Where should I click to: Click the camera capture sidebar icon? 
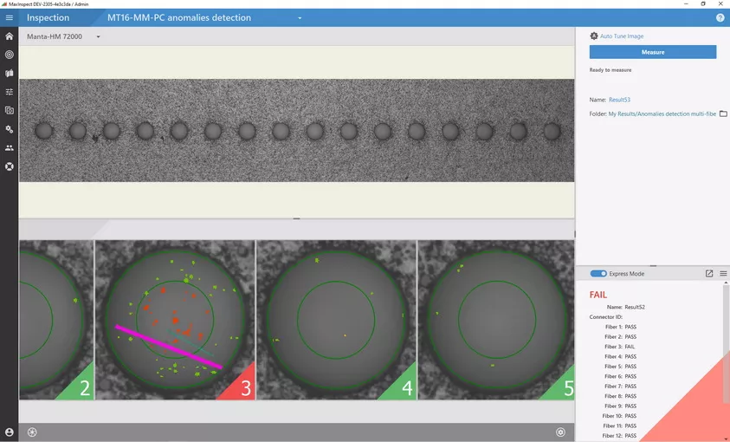pos(9,110)
